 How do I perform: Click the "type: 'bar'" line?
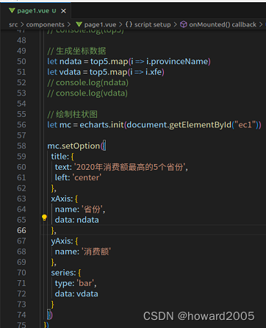[x=76, y=283]
